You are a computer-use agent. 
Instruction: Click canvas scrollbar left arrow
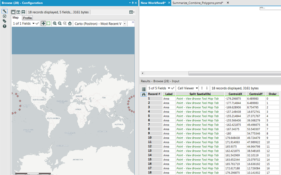point(143,73)
